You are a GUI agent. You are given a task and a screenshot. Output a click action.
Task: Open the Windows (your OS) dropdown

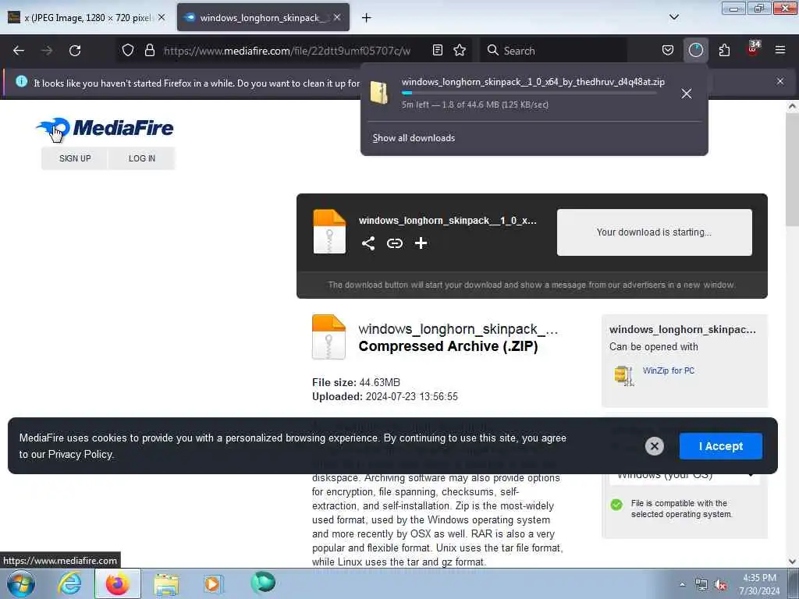click(x=684, y=475)
